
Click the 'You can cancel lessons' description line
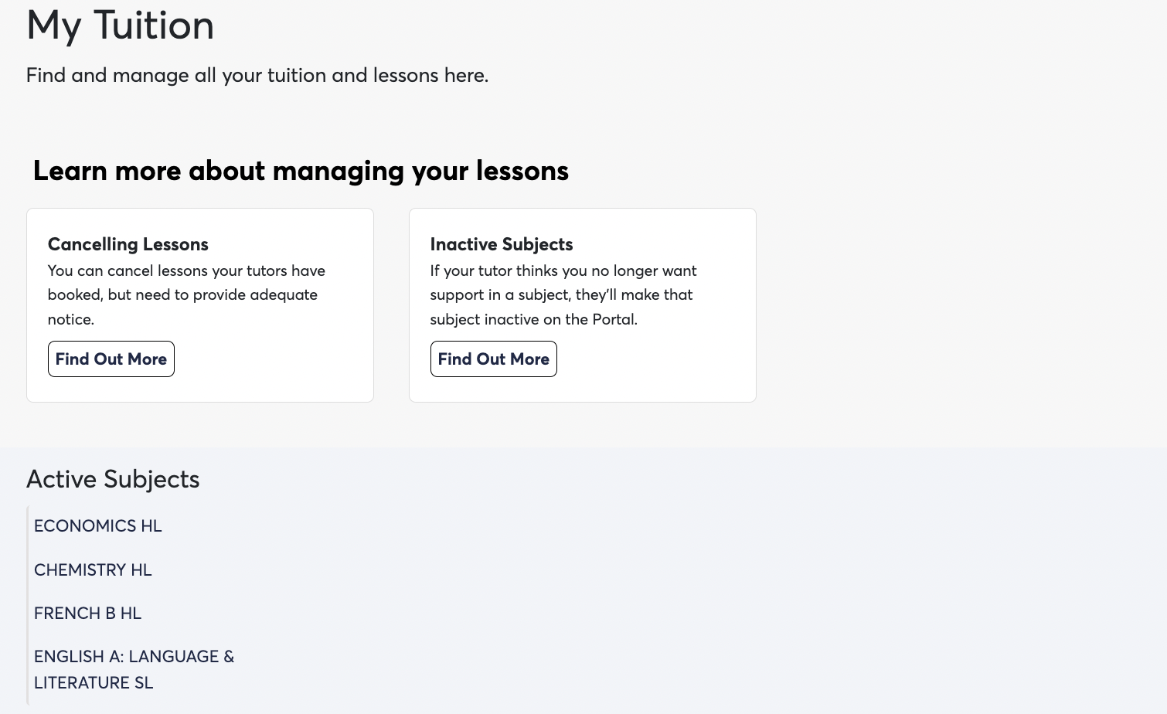(x=186, y=271)
